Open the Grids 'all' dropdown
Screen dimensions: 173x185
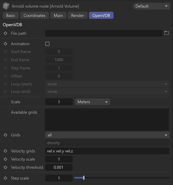coord(107,135)
